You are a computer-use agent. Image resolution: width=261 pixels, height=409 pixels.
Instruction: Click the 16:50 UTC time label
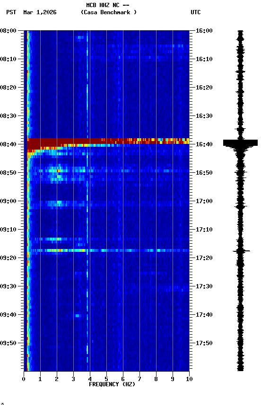(204, 173)
